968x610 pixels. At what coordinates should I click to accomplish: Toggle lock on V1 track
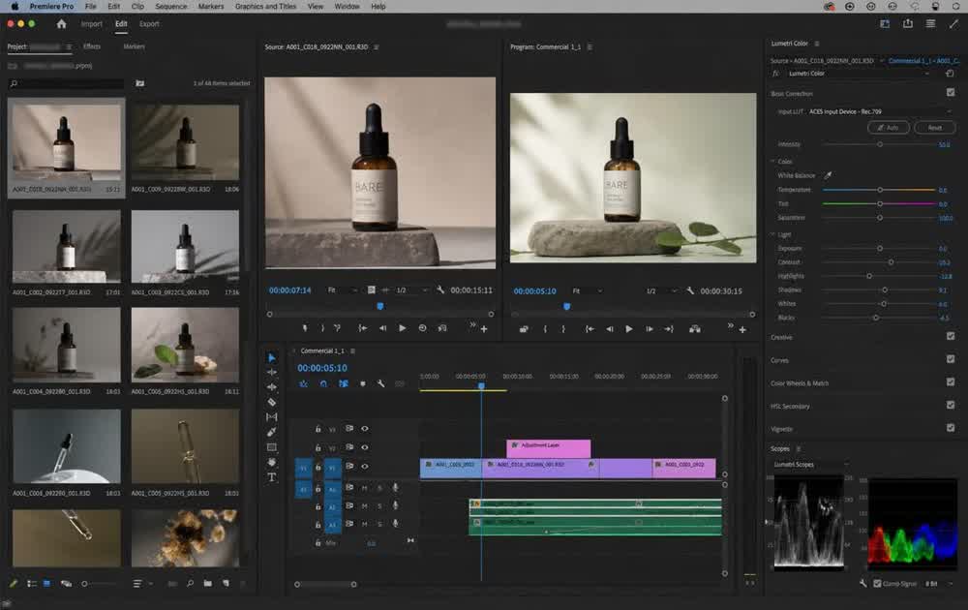[318, 467]
